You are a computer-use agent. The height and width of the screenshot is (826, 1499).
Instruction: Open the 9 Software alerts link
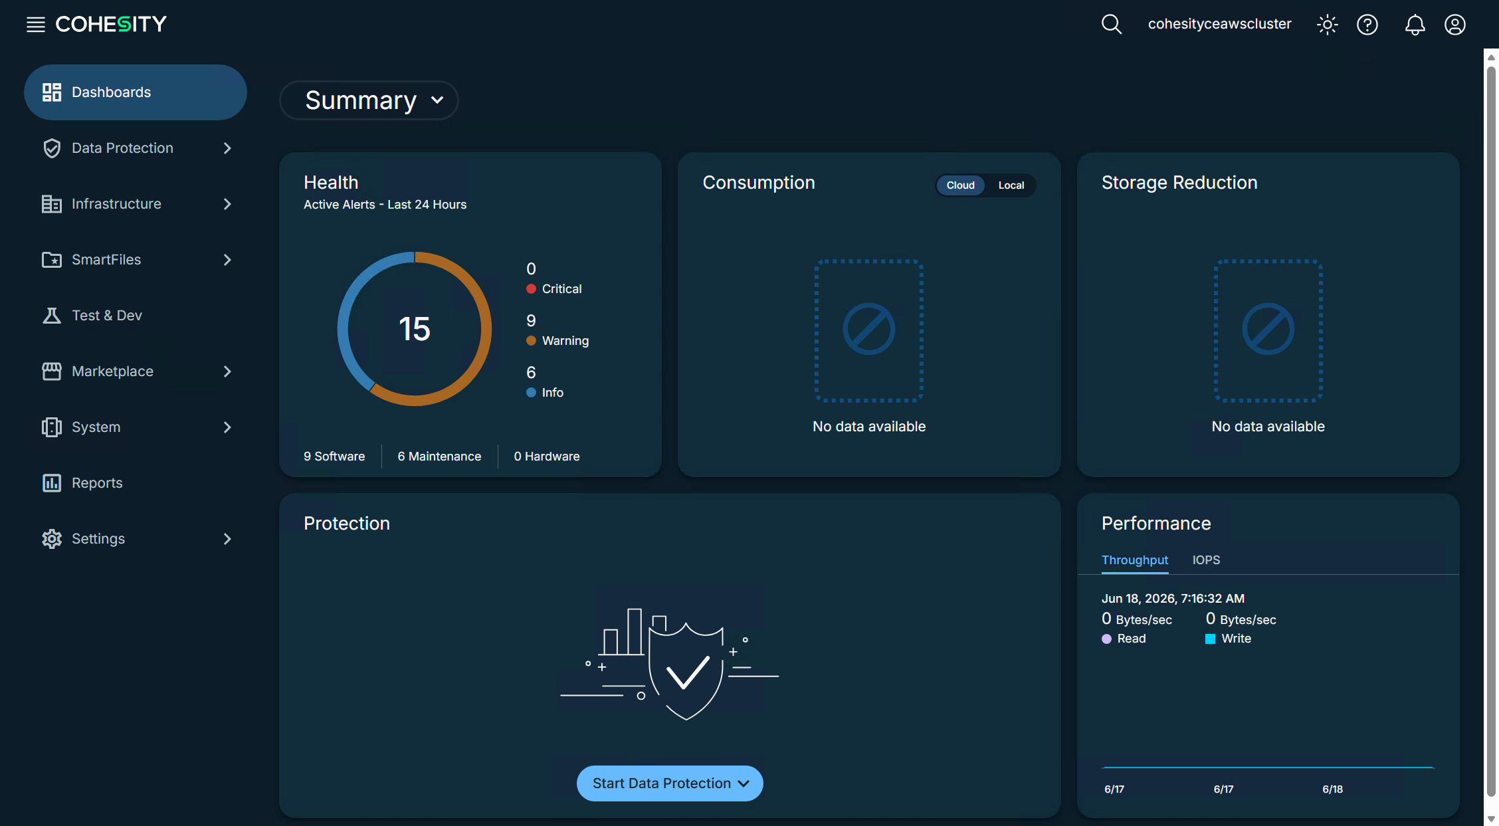(x=334, y=457)
